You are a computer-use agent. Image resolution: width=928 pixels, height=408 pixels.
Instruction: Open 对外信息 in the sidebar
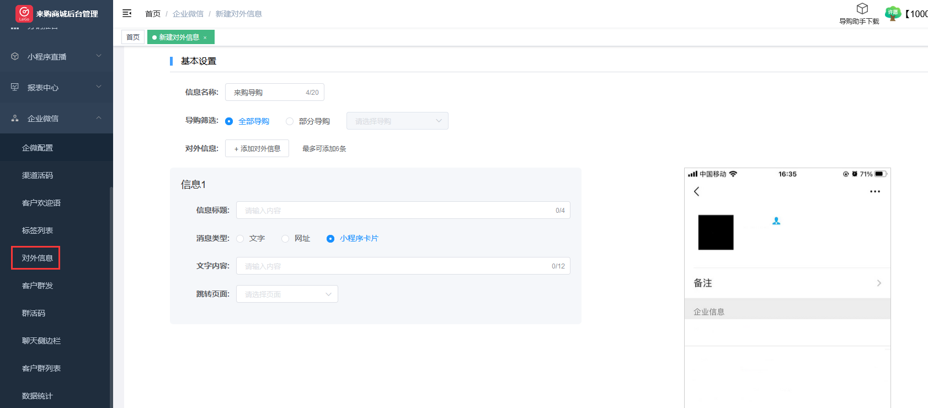pos(37,258)
